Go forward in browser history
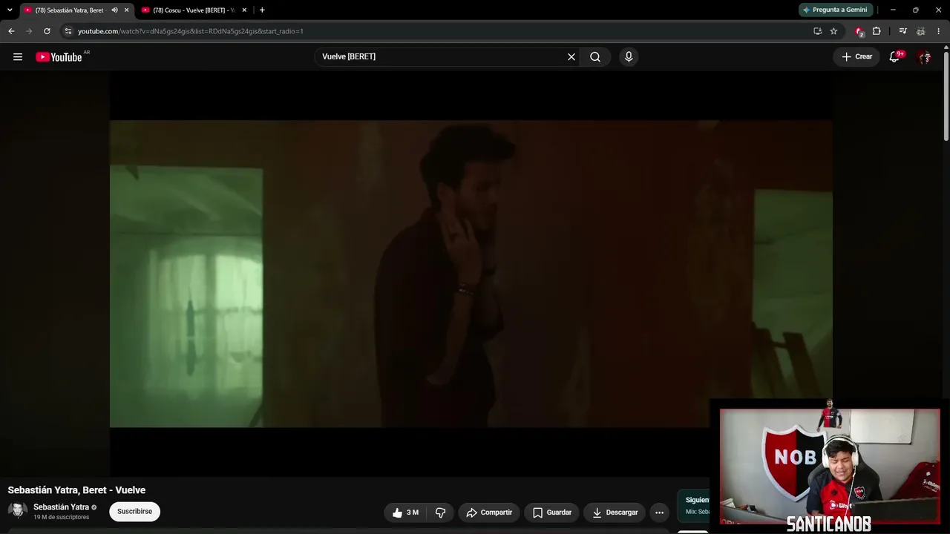Screen dimensions: 950x534 pos(29,31)
